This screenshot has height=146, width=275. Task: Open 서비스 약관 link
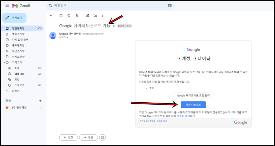162,121
